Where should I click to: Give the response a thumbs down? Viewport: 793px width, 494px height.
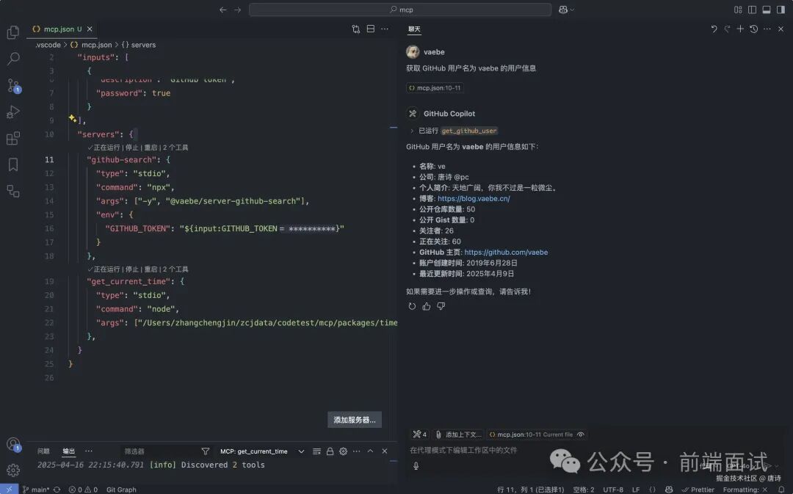tap(441, 306)
